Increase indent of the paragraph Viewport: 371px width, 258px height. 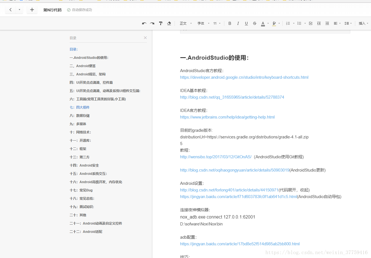tap(319, 23)
